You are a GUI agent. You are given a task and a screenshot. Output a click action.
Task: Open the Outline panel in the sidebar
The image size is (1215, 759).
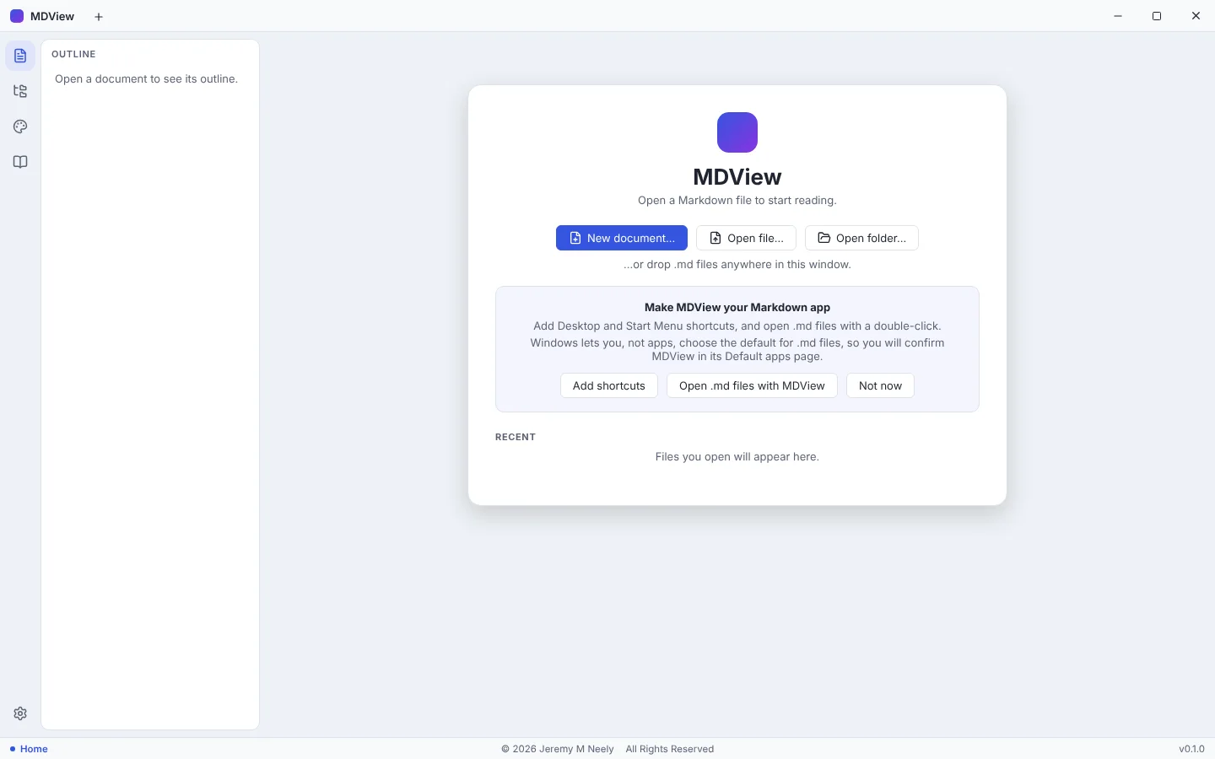(x=20, y=56)
